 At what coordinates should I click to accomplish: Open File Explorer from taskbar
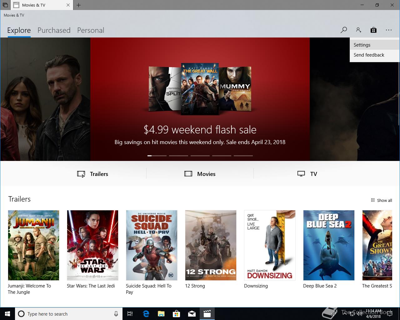coord(161,314)
